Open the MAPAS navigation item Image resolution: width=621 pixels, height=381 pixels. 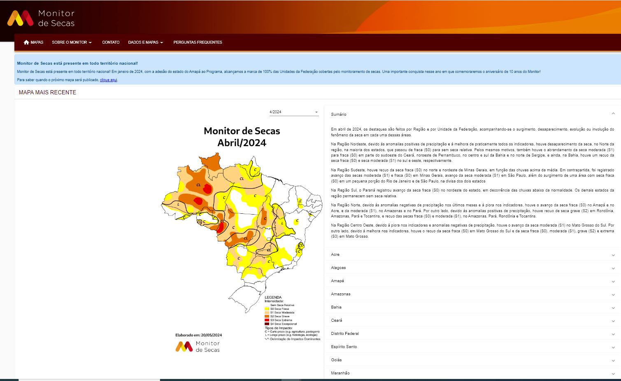click(x=33, y=42)
